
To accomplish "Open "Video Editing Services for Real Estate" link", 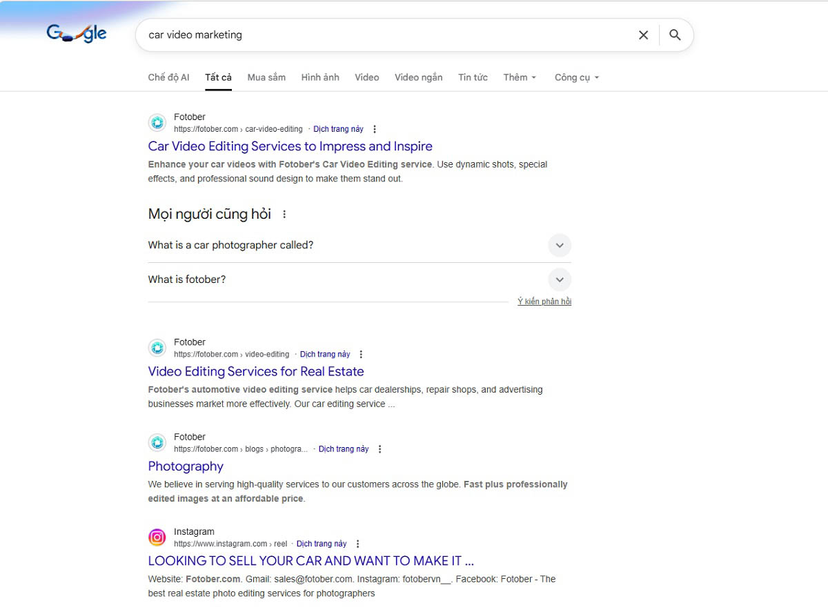I will pos(255,371).
